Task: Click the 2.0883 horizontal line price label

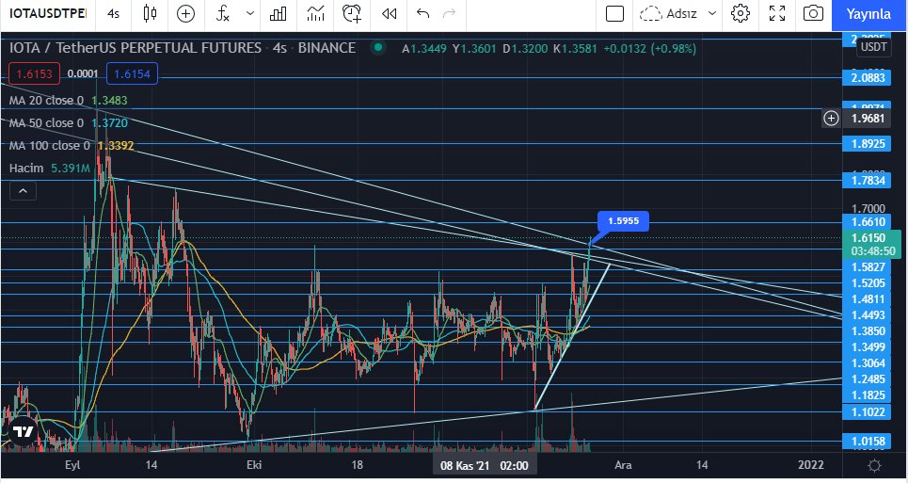Action: tap(868, 77)
